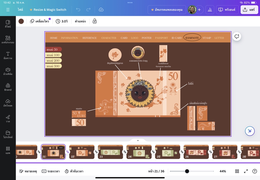Open the analytics chart icon

210,10
